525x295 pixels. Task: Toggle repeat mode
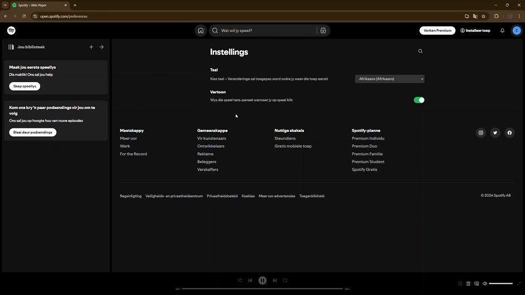click(x=285, y=280)
